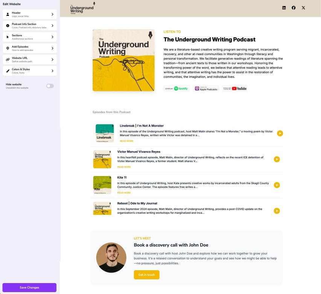This screenshot has height=294, width=321.
Task: Expand the Colors & Styles chevron
Action: click(x=52, y=71)
